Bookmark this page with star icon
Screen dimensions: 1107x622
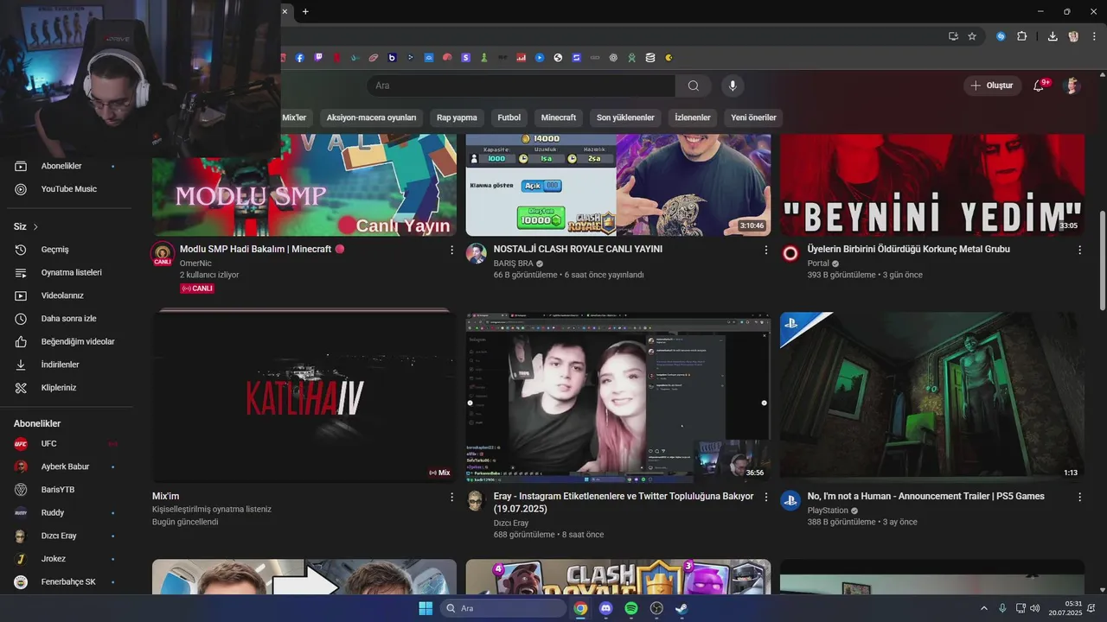[972, 36]
